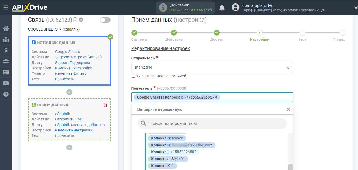
Task: Open connection settings gear icon
Action: click(81, 20)
